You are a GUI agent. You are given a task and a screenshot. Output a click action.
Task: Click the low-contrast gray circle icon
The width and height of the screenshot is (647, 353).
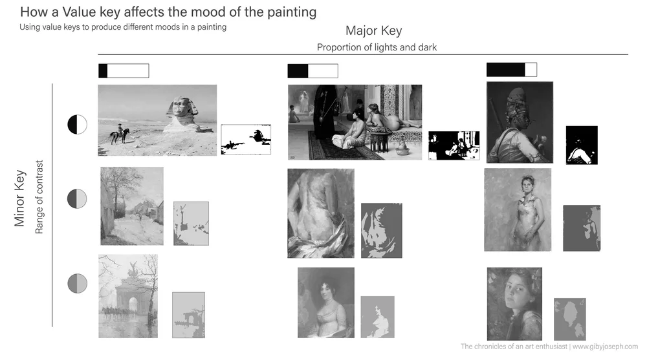pyautogui.click(x=77, y=283)
